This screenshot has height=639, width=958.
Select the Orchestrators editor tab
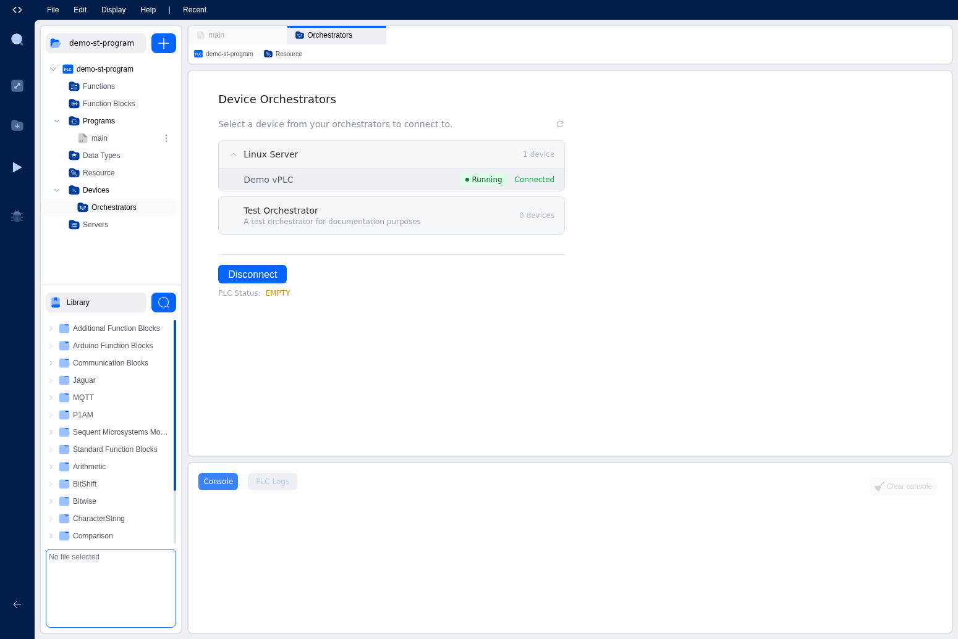(337, 35)
